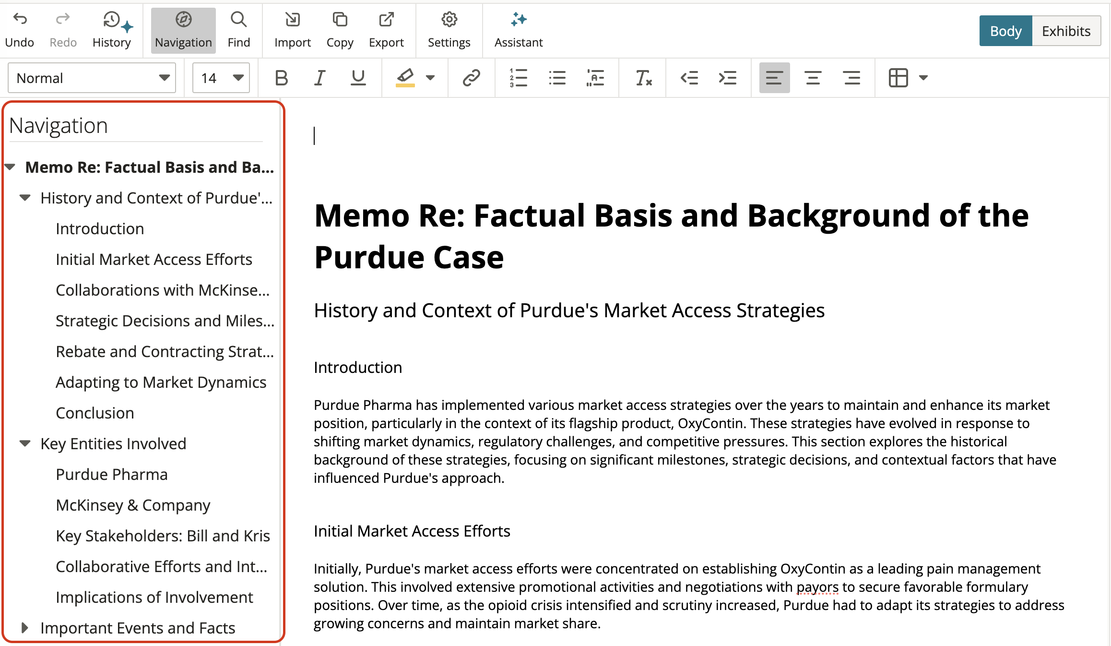Screen dimensions: 1111x646
Task: Insert a hyperlink with the link icon
Action: pos(472,78)
